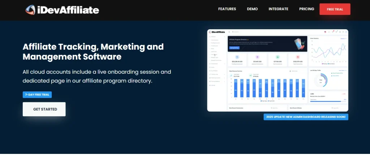Click the GET STARTED button
This screenshot has height=168, width=370.
pos(44,109)
